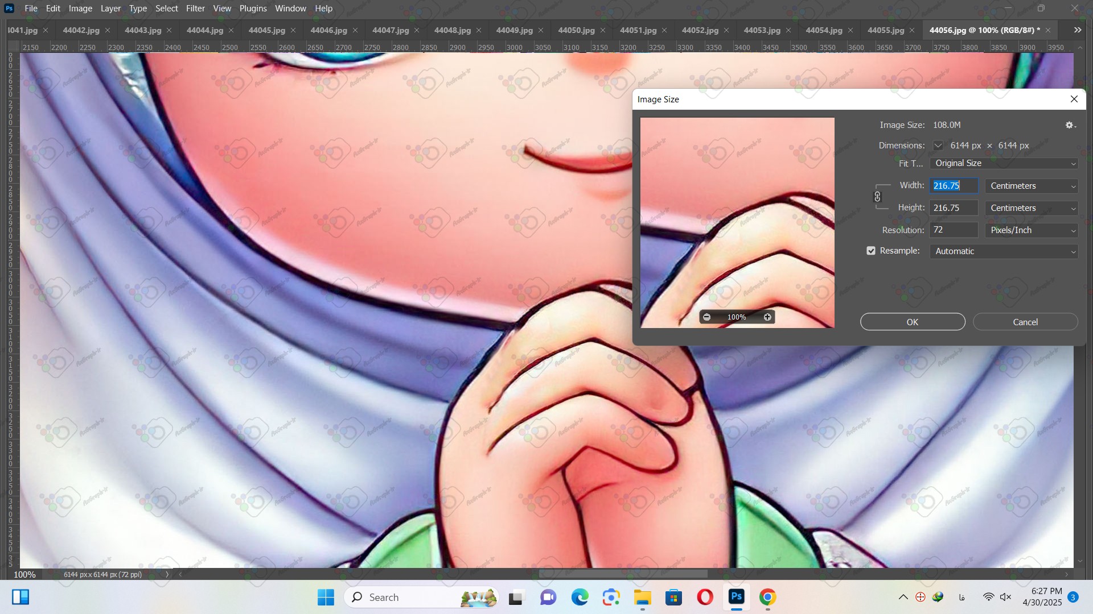Click the language indicator in the tray
The height and width of the screenshot is (614, 1093).
tap(961, 597)
